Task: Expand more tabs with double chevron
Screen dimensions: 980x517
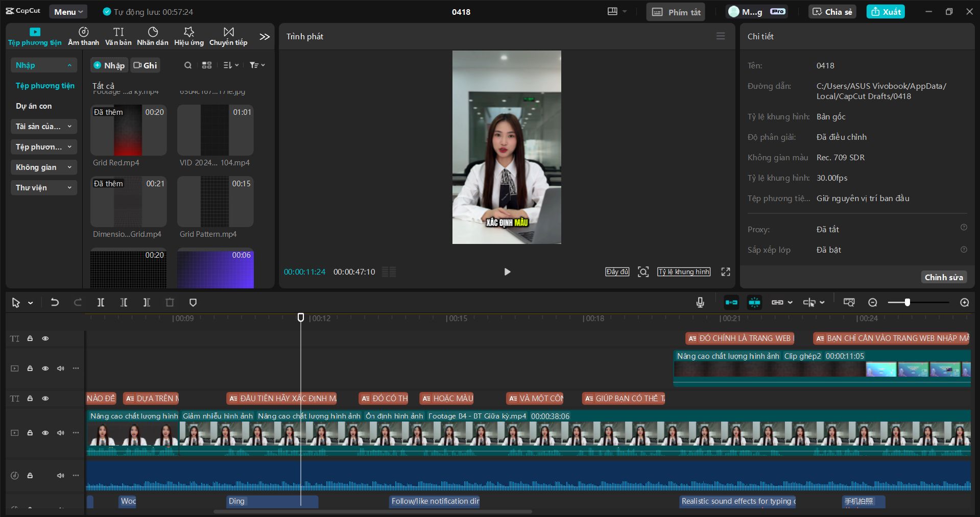Action: (x=264, y=37)
